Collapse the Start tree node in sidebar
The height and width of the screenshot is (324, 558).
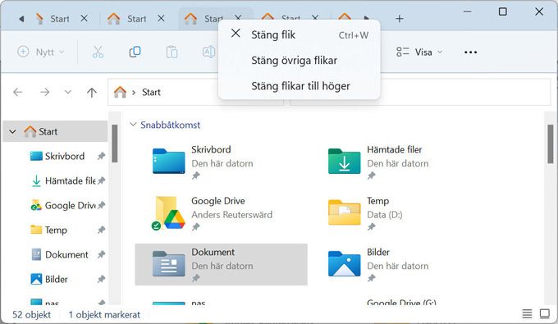[x=13, y=131]
